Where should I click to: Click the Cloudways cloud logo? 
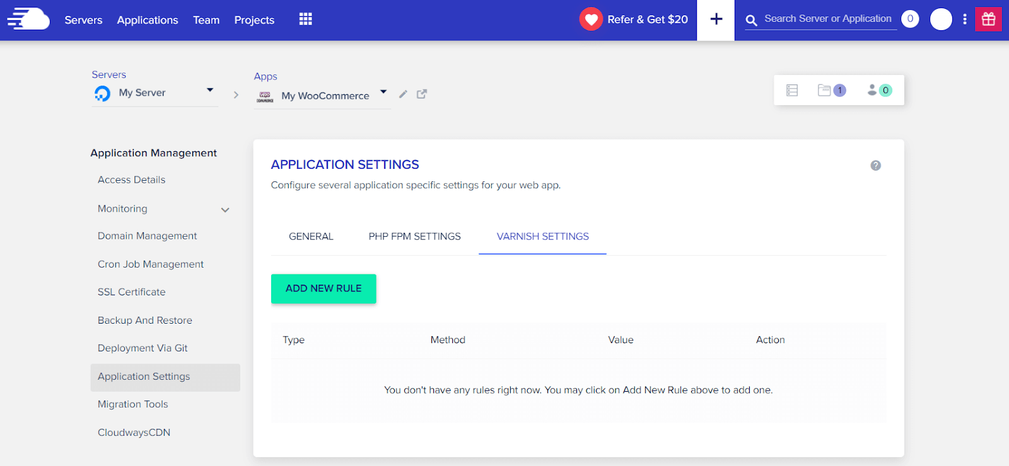coord(28,19)
